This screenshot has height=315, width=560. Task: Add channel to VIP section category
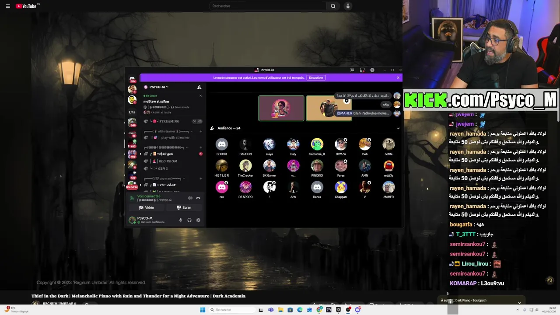tap(200, 178)
